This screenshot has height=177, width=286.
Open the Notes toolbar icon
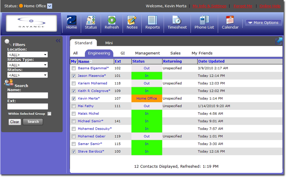click(x=132, y=22)
